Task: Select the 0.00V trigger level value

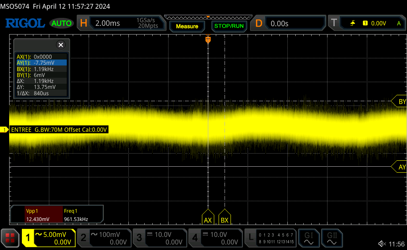Action: (x=379, y=23)
